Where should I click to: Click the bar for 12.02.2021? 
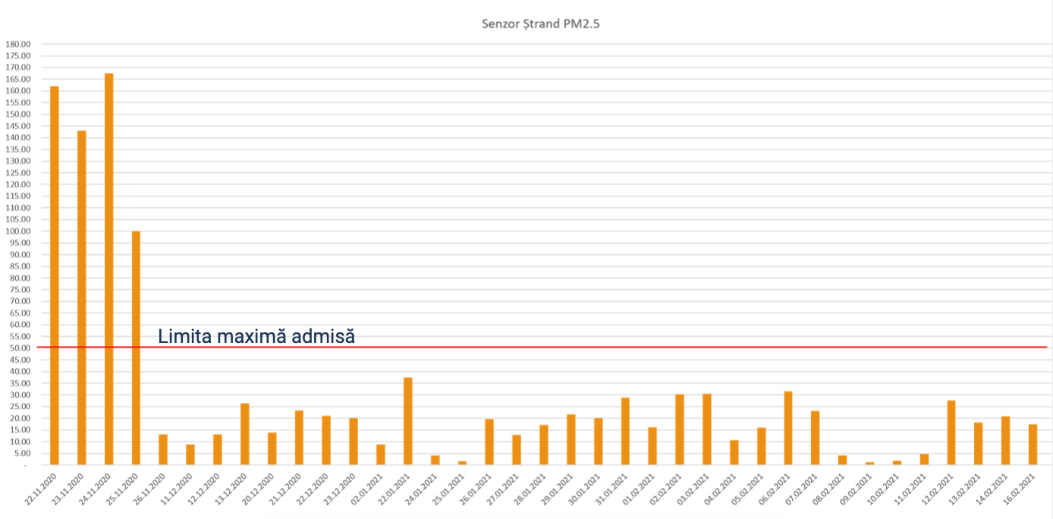(x=951, y=432)
